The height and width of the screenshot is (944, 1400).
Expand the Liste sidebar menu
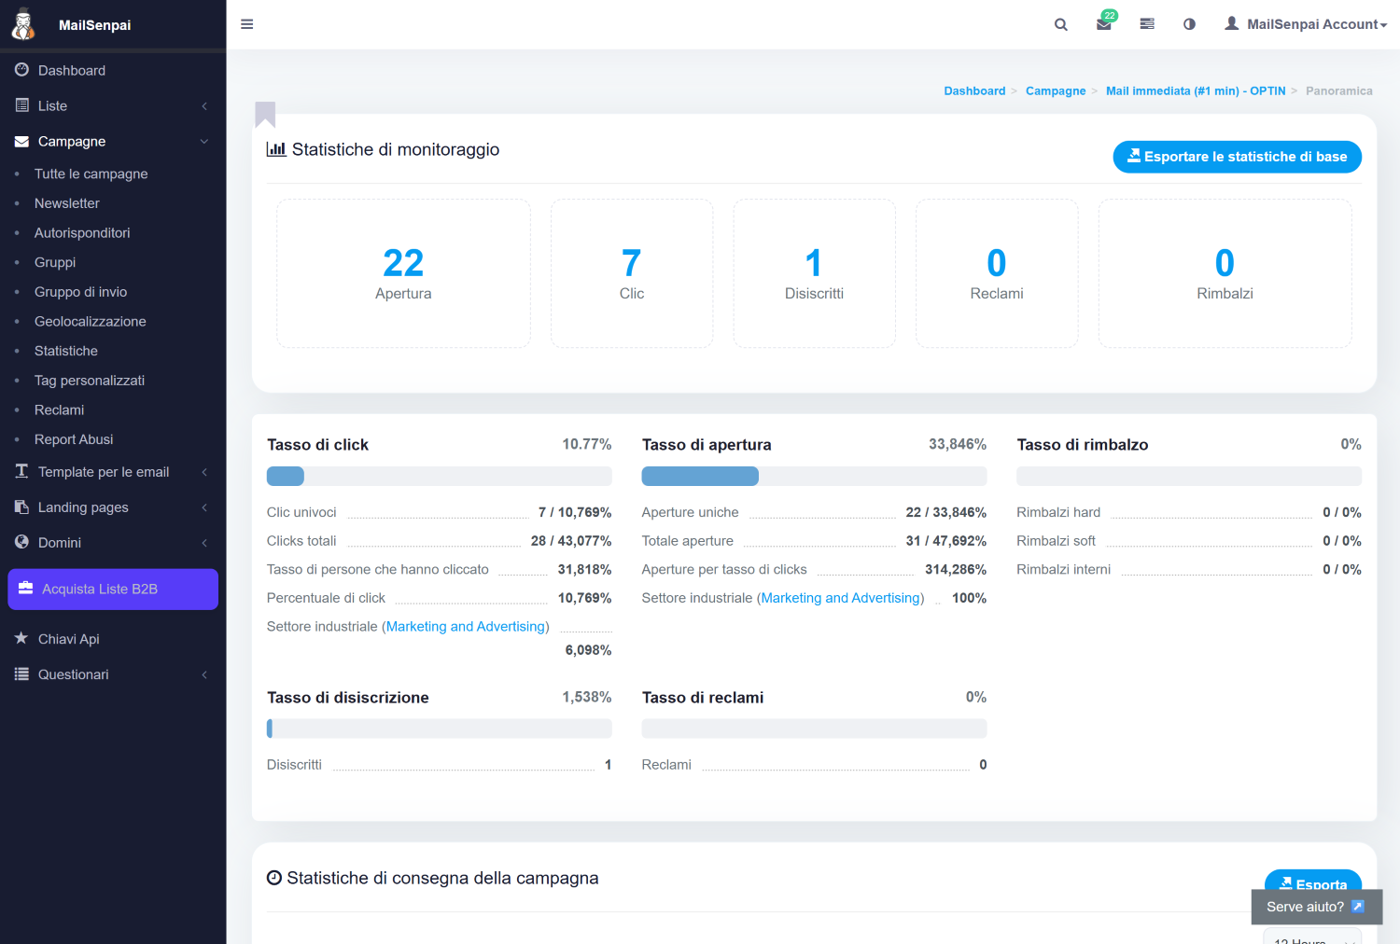[112, 105]
